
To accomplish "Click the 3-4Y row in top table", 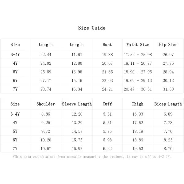I will point(92,55).
